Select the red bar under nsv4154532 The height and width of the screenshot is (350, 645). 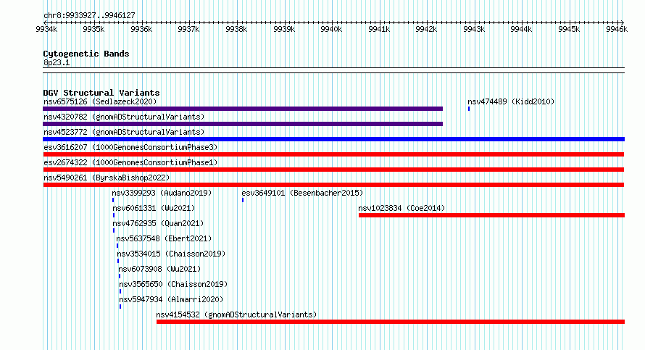tap(391, 322)
